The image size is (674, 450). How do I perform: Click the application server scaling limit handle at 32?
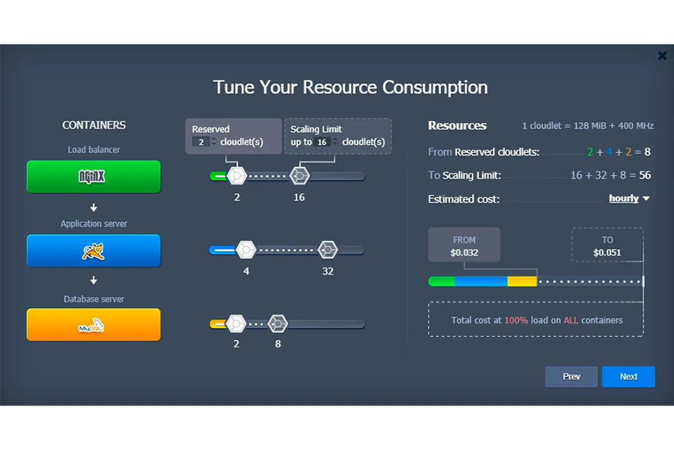tap(327, 250)
